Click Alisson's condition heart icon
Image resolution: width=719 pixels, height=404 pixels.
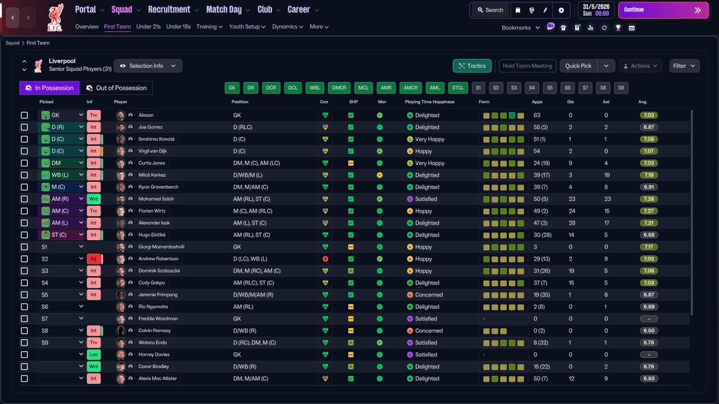tap(325, 115)
